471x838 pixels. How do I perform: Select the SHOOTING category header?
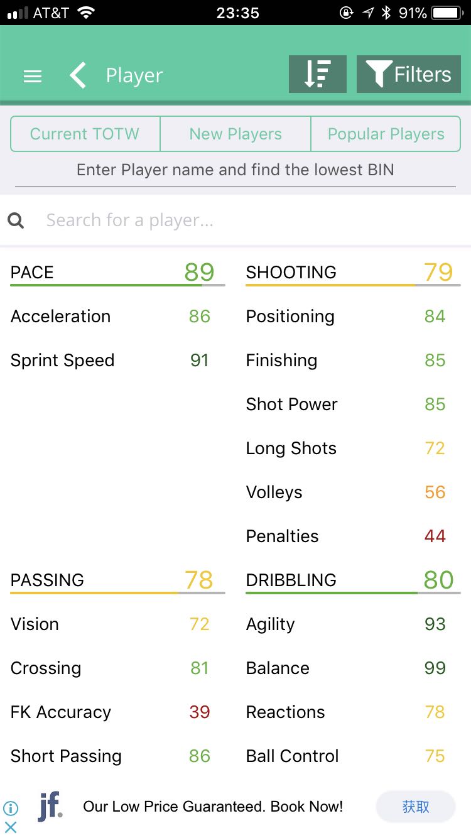[x=291, y=272]
